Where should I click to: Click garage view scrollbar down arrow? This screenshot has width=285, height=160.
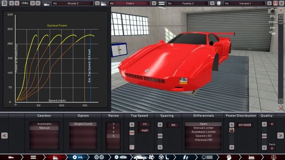click(281, 100)
